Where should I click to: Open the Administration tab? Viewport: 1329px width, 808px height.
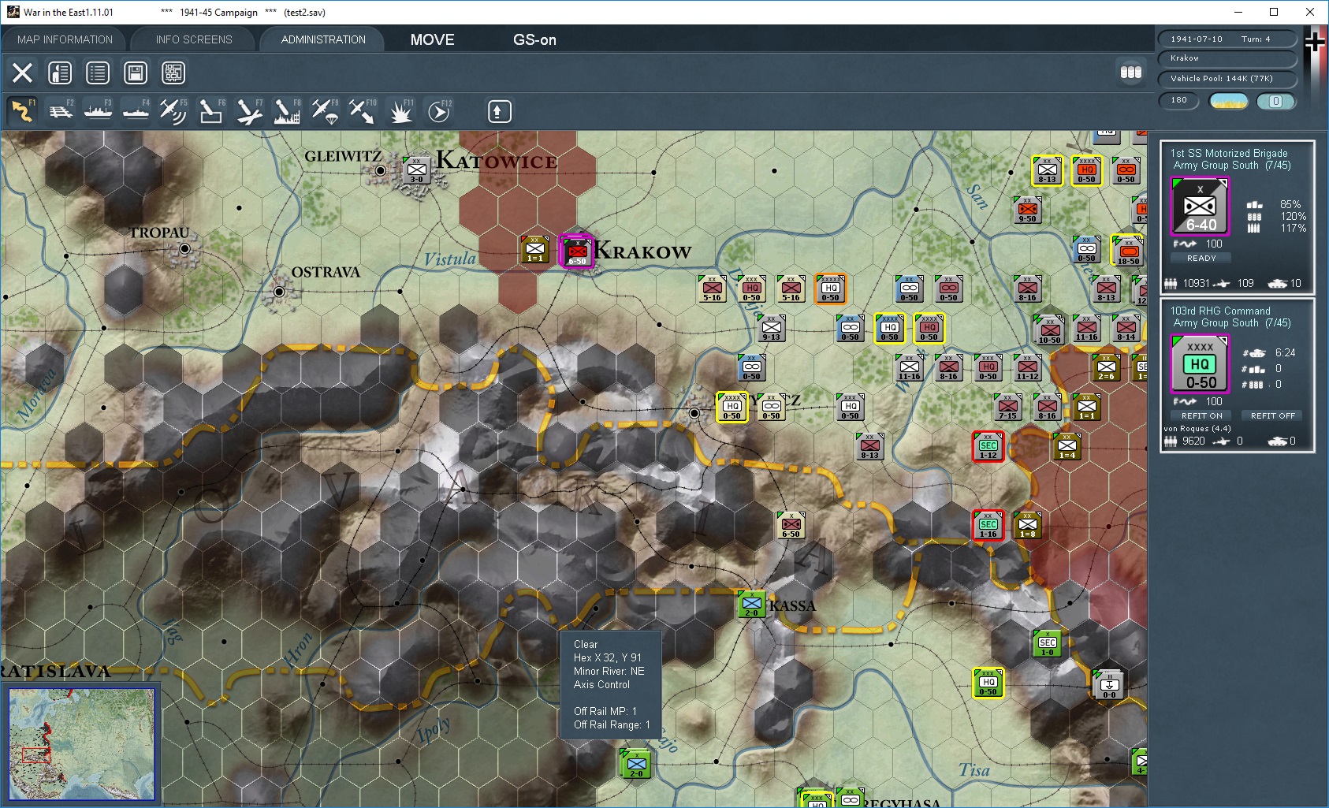tap(323, 39)
